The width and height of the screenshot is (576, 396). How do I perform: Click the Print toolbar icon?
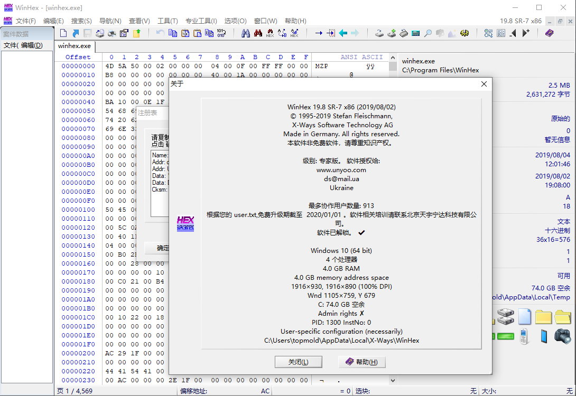112,33
